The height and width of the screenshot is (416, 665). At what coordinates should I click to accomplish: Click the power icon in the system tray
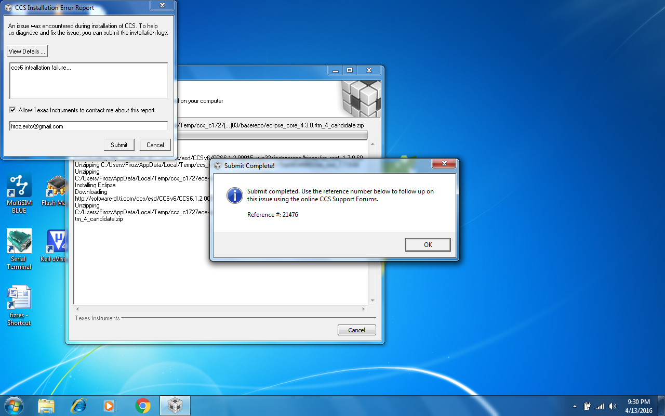click(587, 406)
